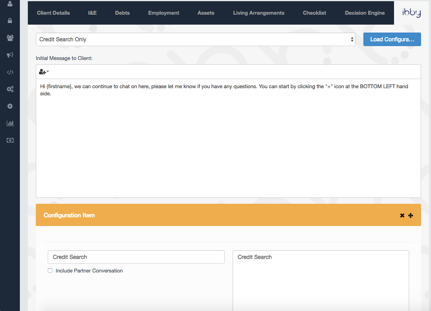Click the single gear settings icon
Image resolution: width=431 pixels, height=311 pixels.
click(10, 106)
